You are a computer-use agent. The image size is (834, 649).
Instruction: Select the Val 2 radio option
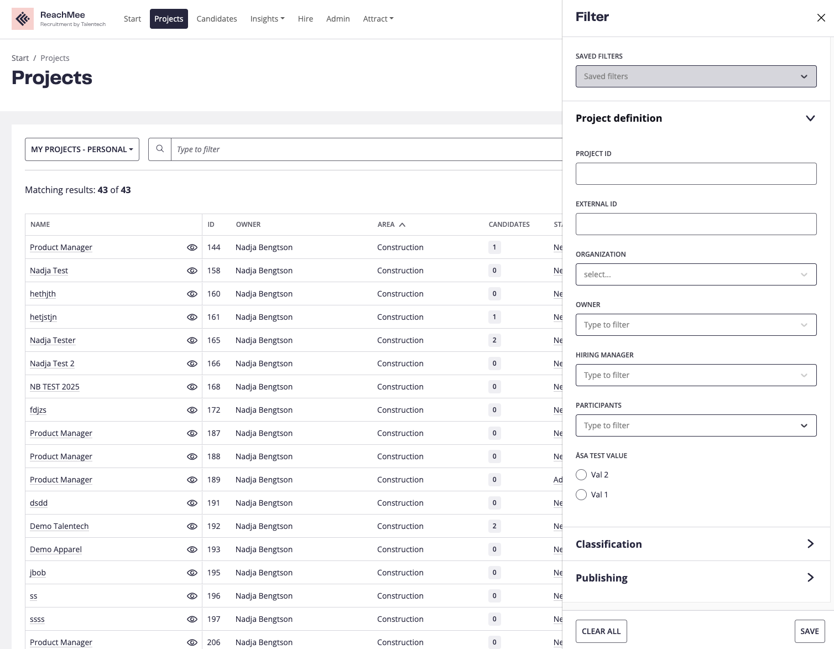(581, 475)
